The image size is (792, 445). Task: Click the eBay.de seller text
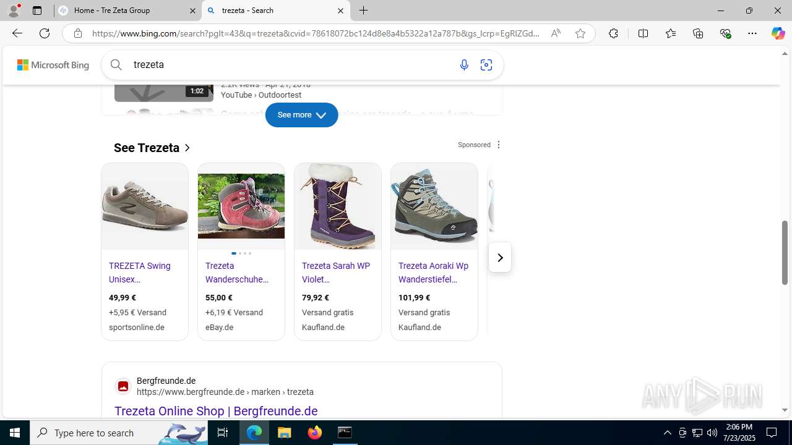pos(219,327)
